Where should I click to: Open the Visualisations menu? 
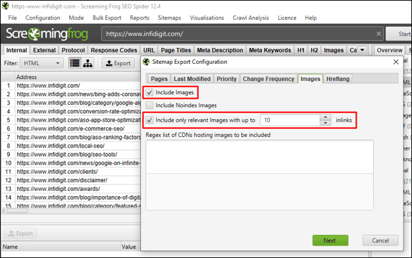tap(207, 18)
